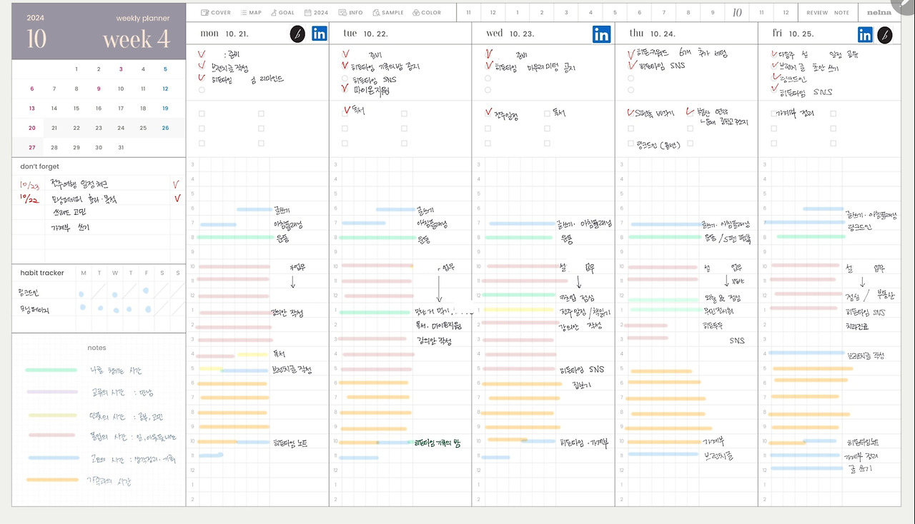Viewport: 915px width, 524px height.
Task: Click the 'don't forget' section heading
Action: 40,166
